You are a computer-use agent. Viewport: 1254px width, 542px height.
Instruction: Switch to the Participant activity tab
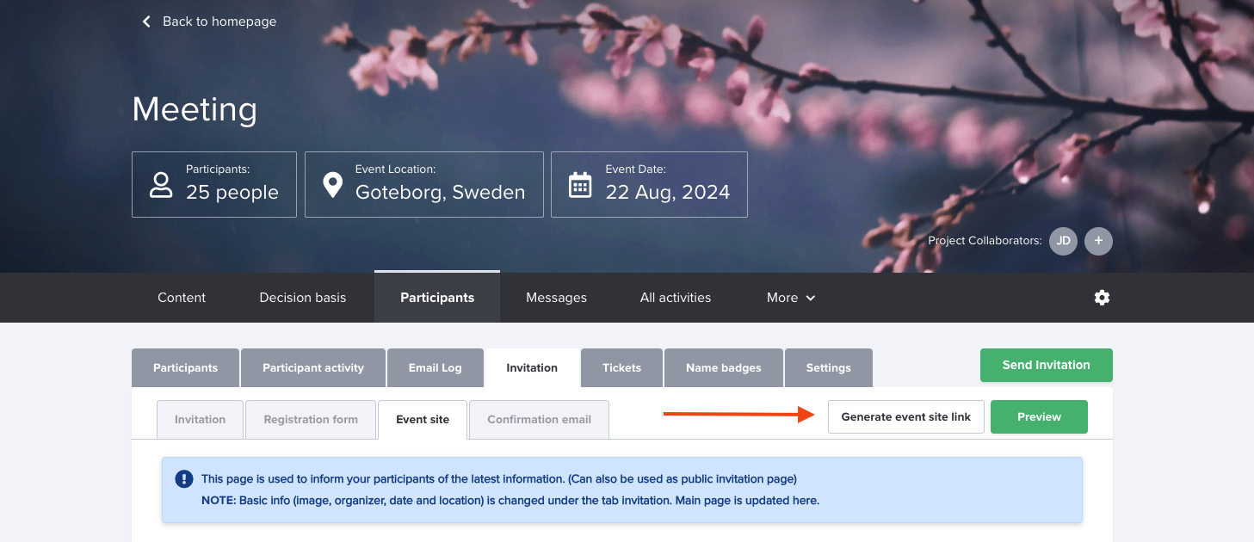313,368
